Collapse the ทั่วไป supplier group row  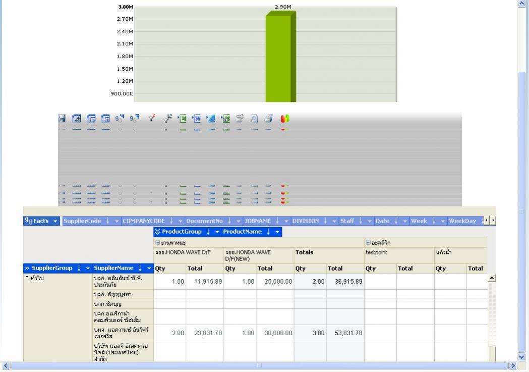(x=27, y=278)
